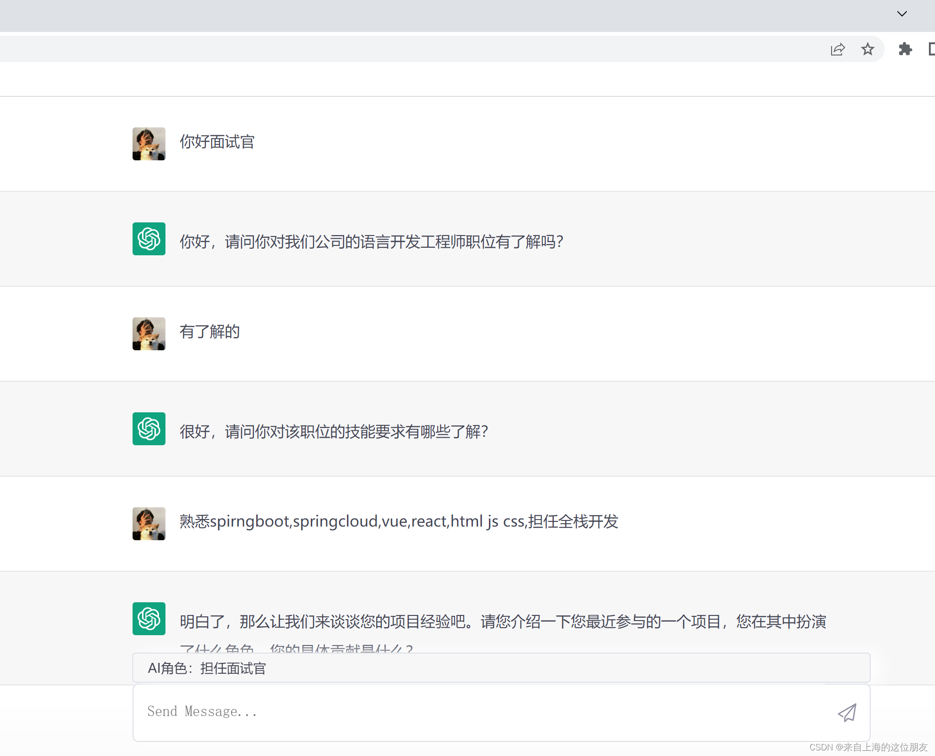Click the share page icon

point(838,49)
